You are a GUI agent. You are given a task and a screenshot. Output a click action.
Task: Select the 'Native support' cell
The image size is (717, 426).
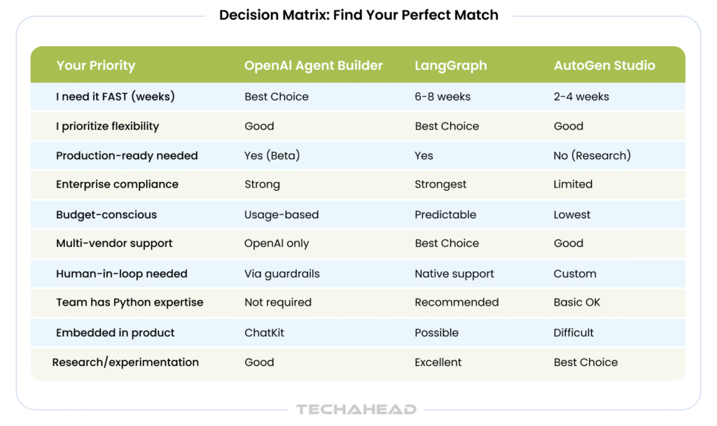point(454,274)
